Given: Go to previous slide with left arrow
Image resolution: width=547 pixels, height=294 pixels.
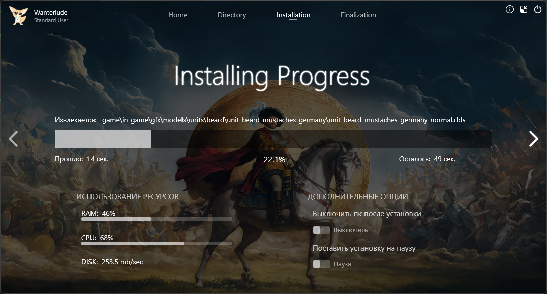Looking at the screenshot, I should pyautogui.click(x=14, y=139).
